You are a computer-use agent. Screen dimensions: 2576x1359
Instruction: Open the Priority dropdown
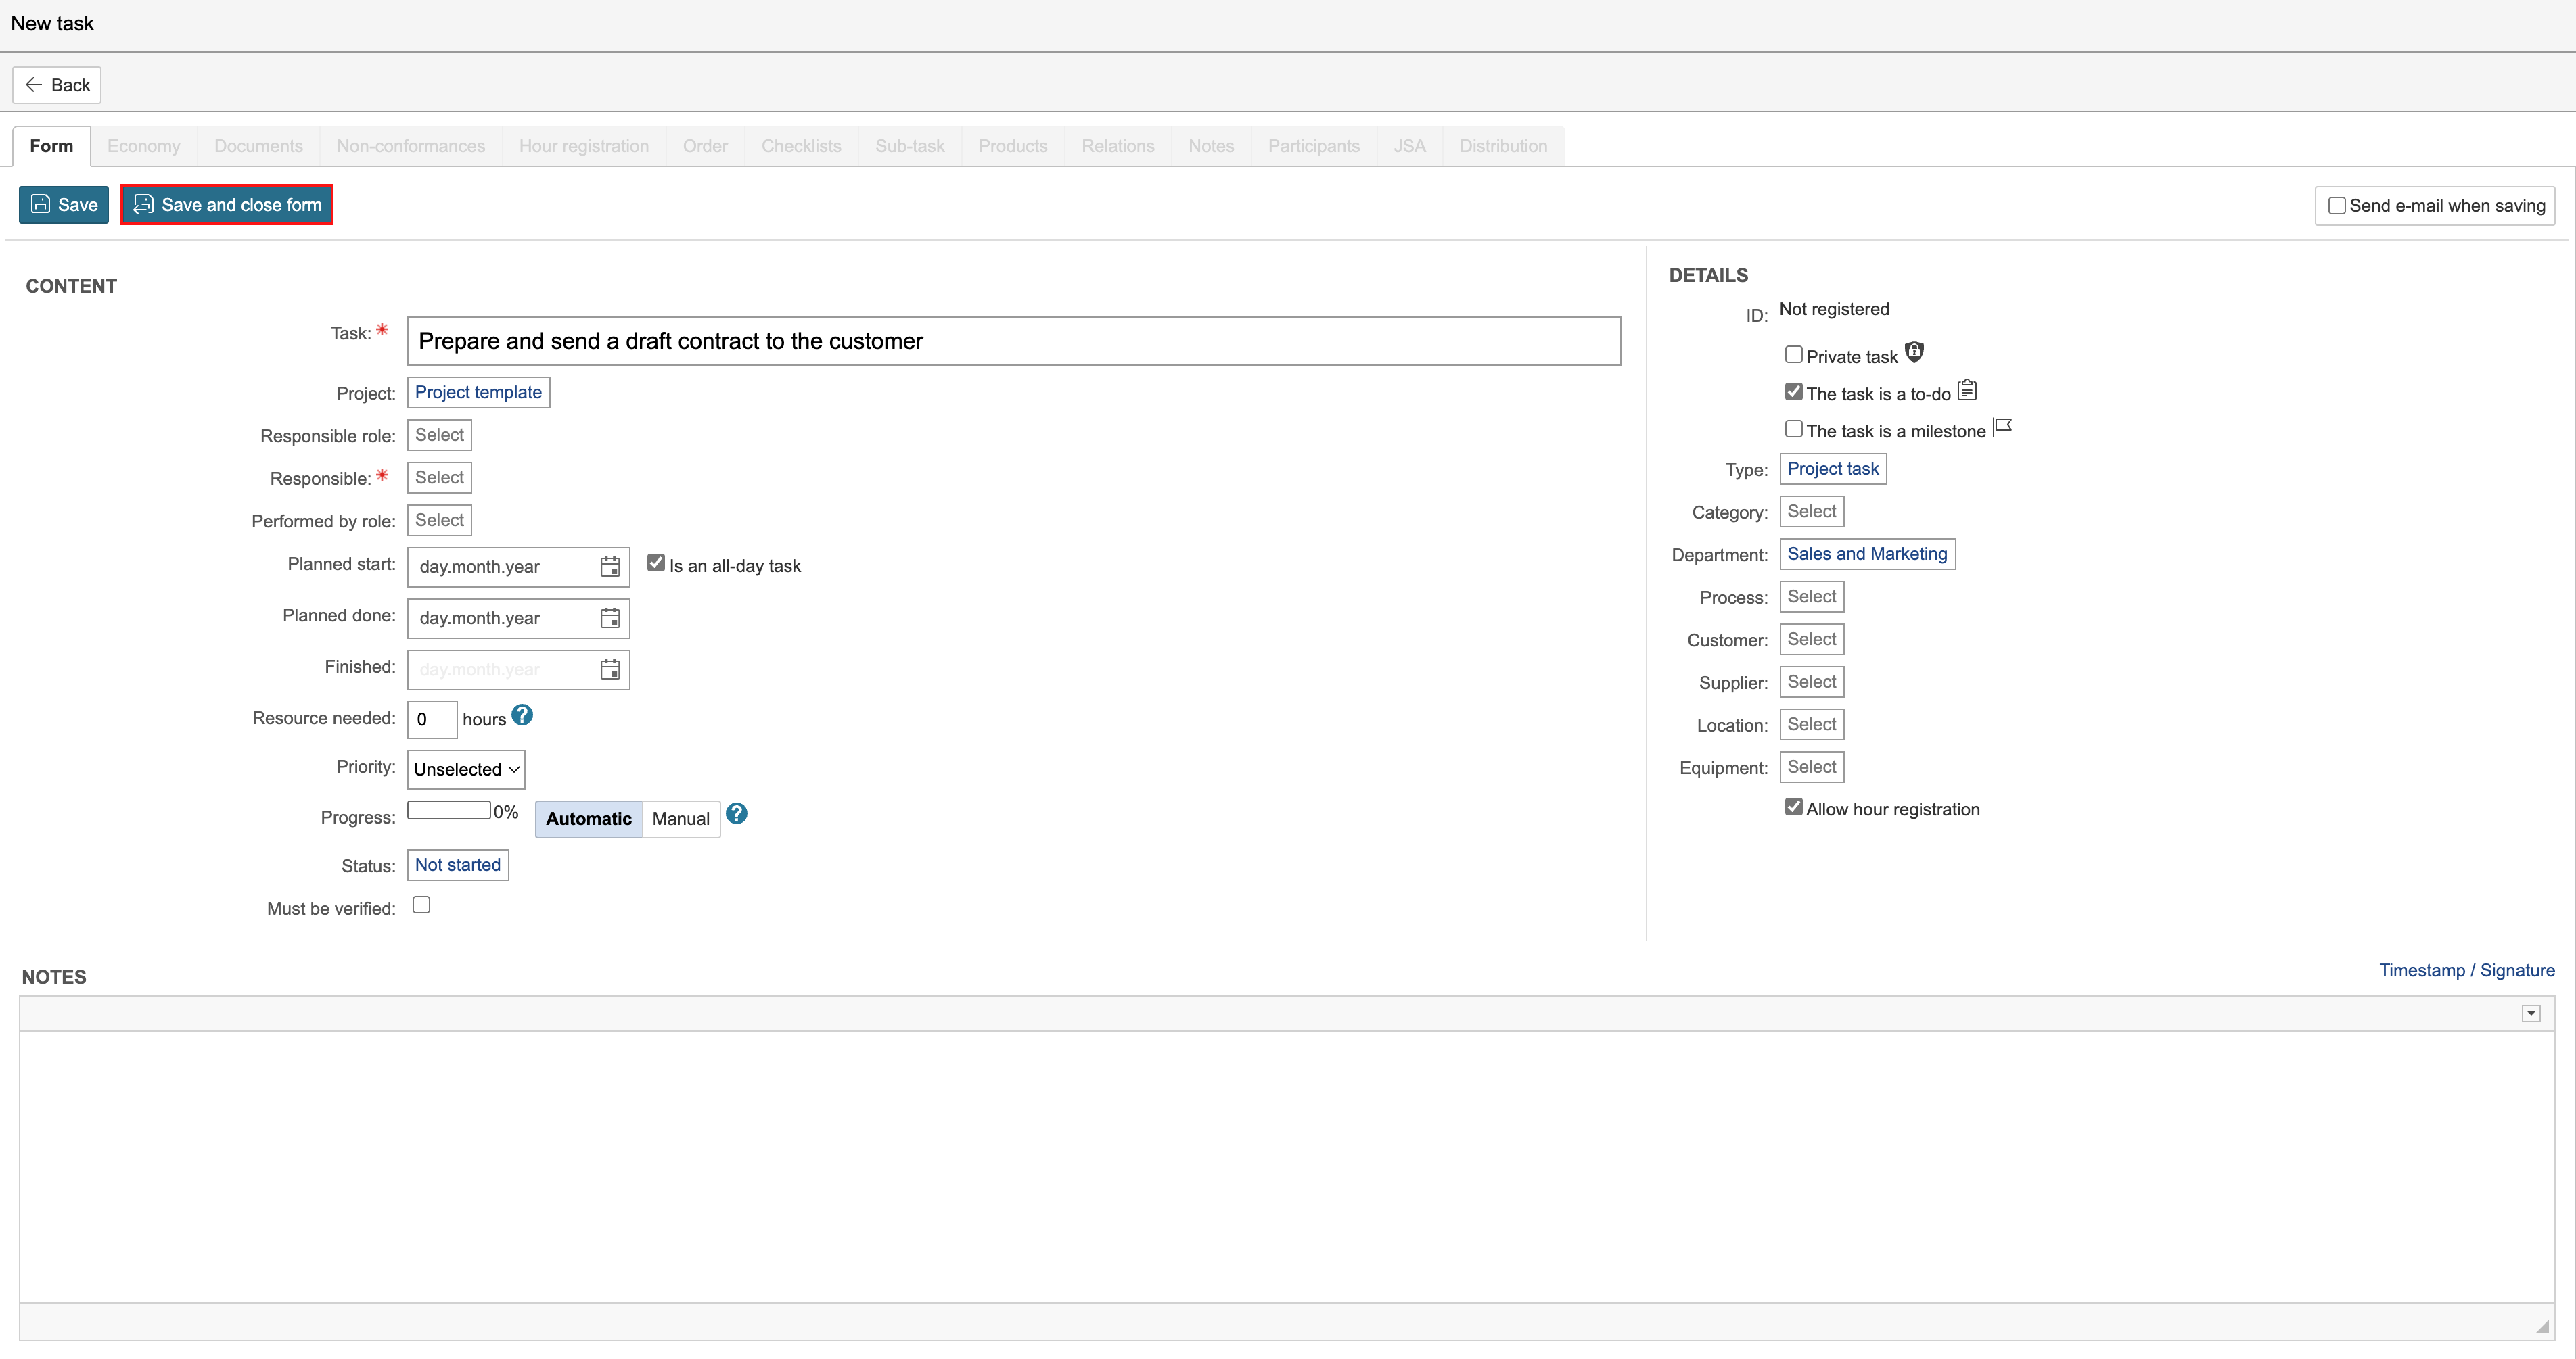point(466,769)
